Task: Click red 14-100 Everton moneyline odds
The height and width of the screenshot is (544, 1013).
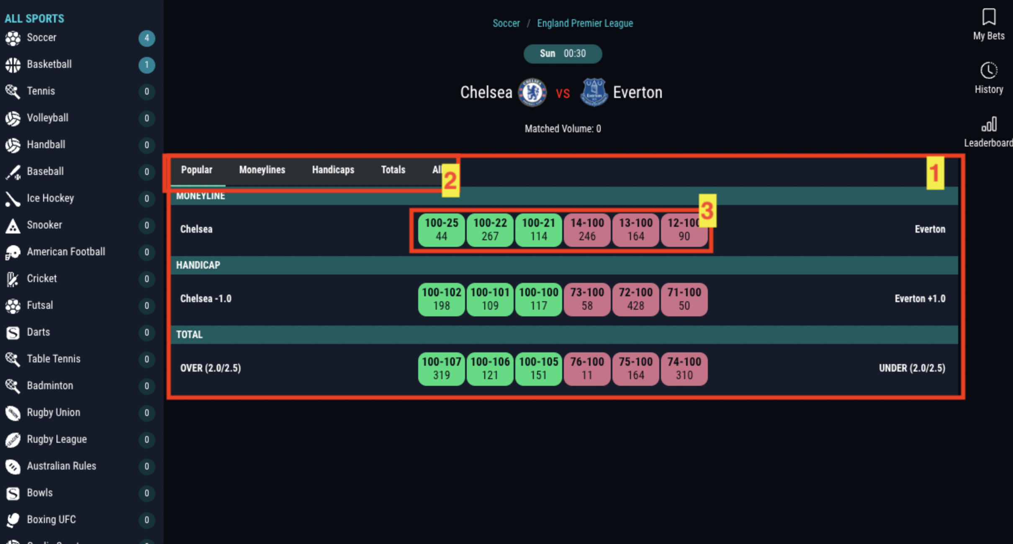Action: pos(587,230)
